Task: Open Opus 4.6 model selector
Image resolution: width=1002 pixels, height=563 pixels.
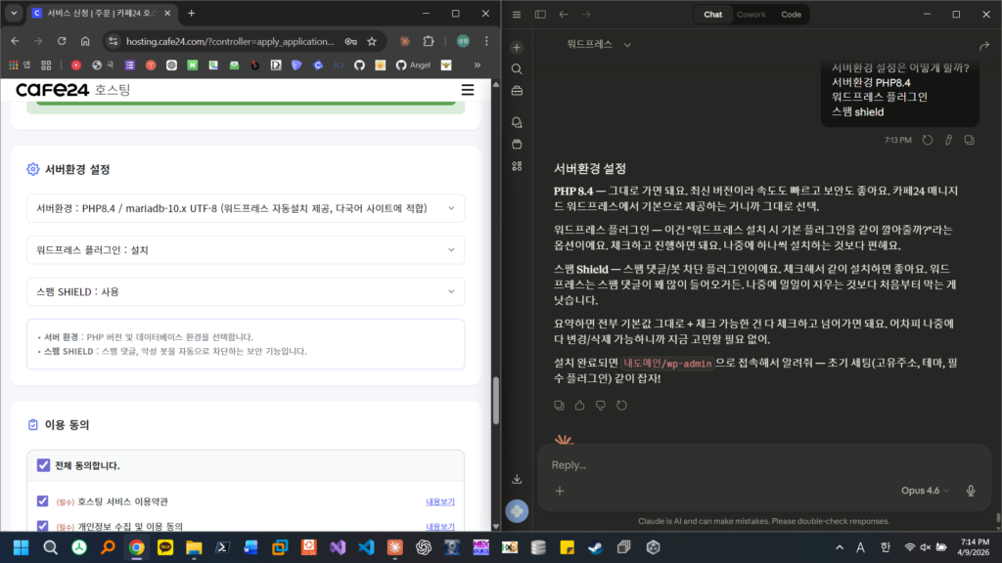Action: click(925, 491)
